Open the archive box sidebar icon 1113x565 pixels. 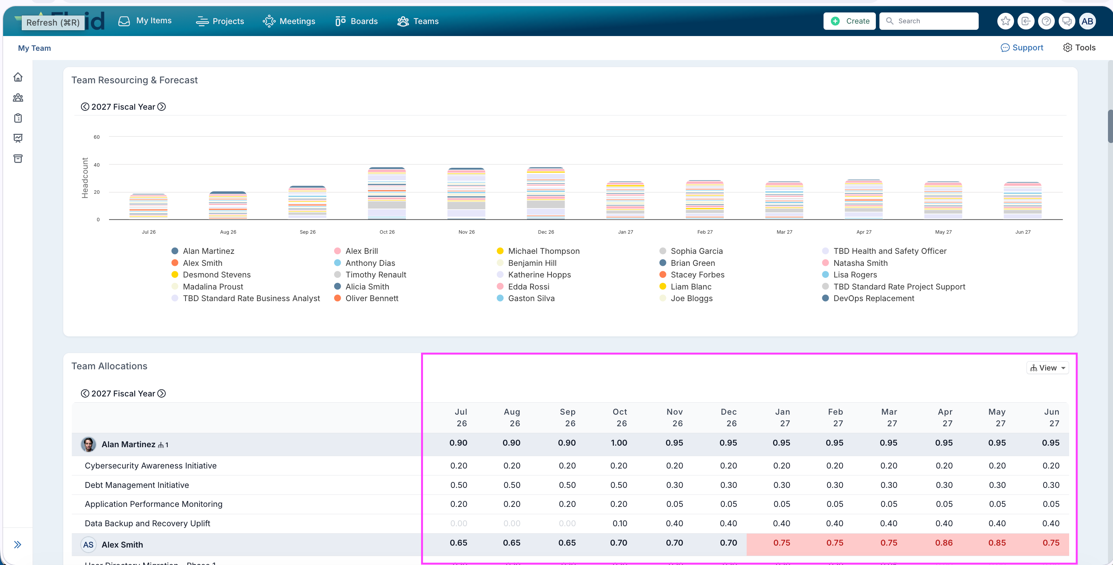18,158
